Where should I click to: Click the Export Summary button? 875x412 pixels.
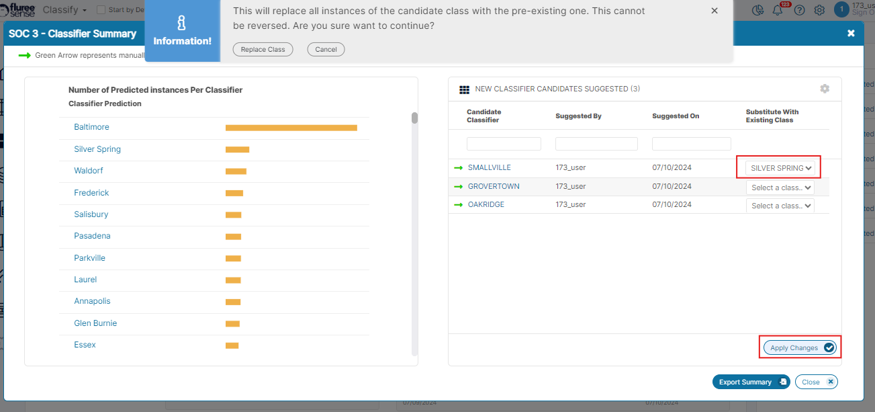click(751, 382)
